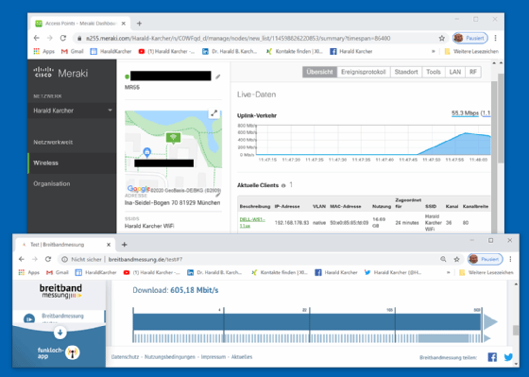This screenshot has height=377, width=529.
Task: Switch to Standort tab
Action: point(406,72)
